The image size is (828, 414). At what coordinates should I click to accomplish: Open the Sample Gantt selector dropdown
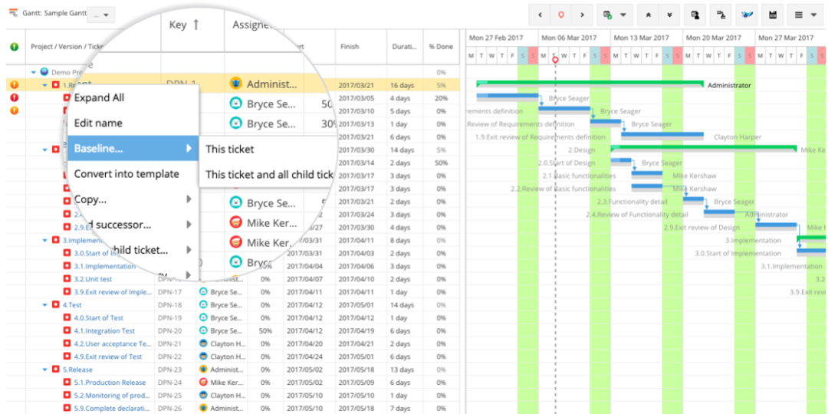[x=101, y=15]
